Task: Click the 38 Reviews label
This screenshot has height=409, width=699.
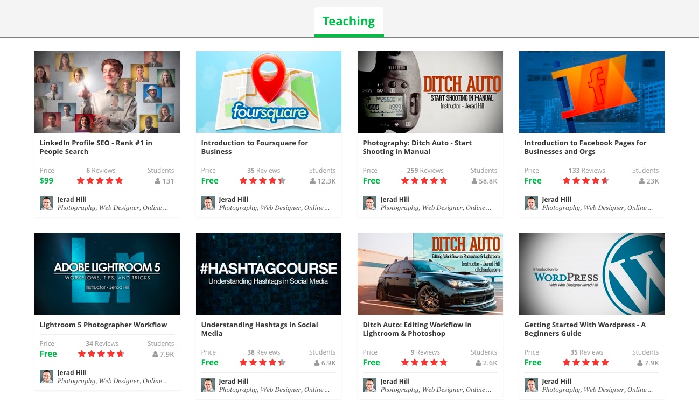Action: pyautogui.click(x=264, y=352)
